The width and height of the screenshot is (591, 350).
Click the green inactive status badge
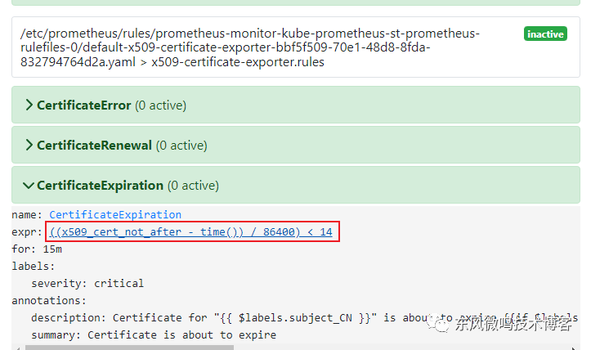point(545,34)
